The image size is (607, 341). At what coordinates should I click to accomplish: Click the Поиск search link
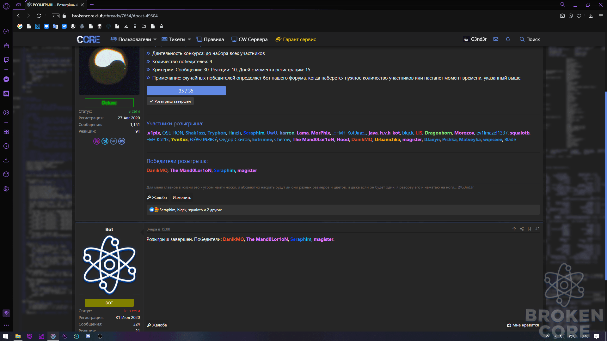coord(530,39)
